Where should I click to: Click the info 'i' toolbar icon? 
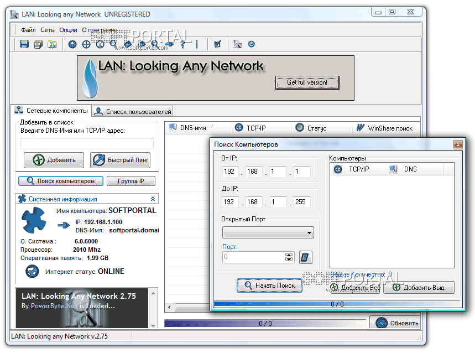(x=197, y=44)
